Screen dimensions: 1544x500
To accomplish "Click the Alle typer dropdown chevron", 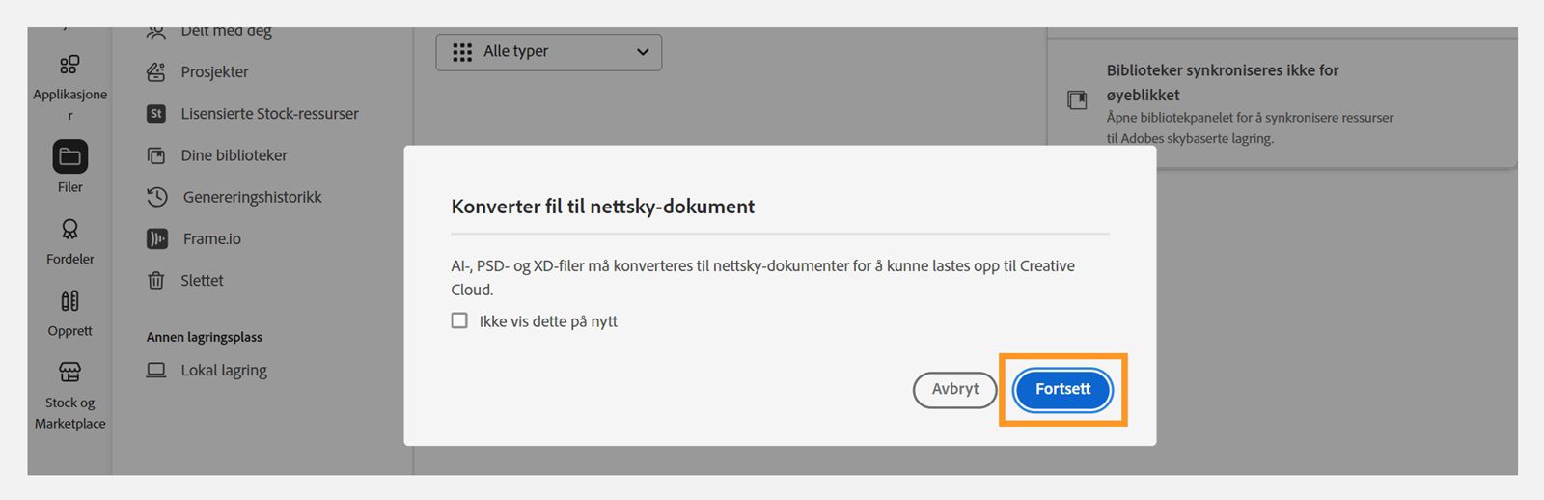I will (643, 52).
